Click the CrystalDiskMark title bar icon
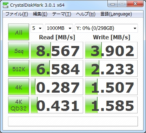The image size is (146, 133). pos(6,5)
